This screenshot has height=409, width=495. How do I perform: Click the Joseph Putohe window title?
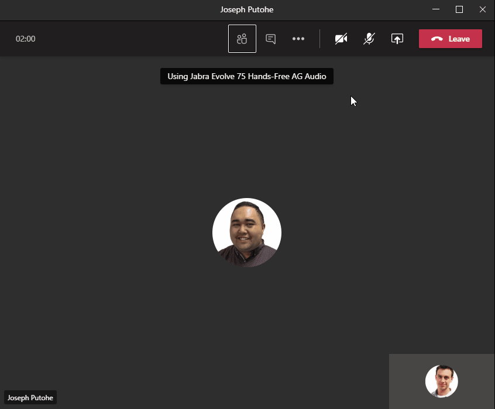[x=247, y=10]
